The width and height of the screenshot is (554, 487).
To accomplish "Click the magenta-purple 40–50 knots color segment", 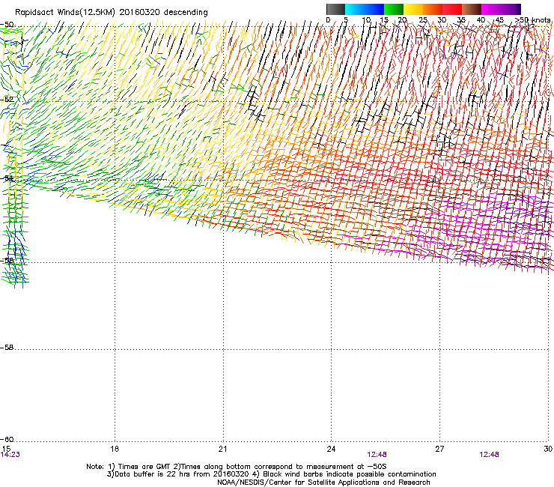I will tap(501, 9).
